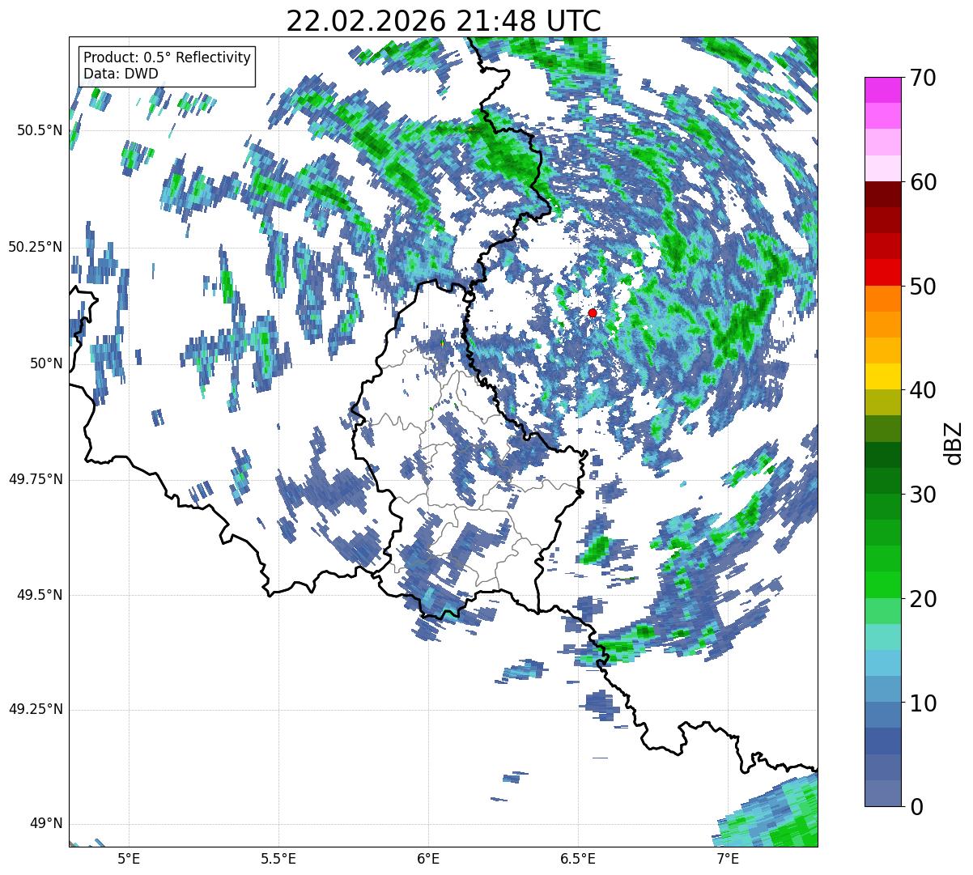Click the yellow colorbar swatch at 40 dBZ
Viewport: 973px width, 875px height.
(882, 376)
